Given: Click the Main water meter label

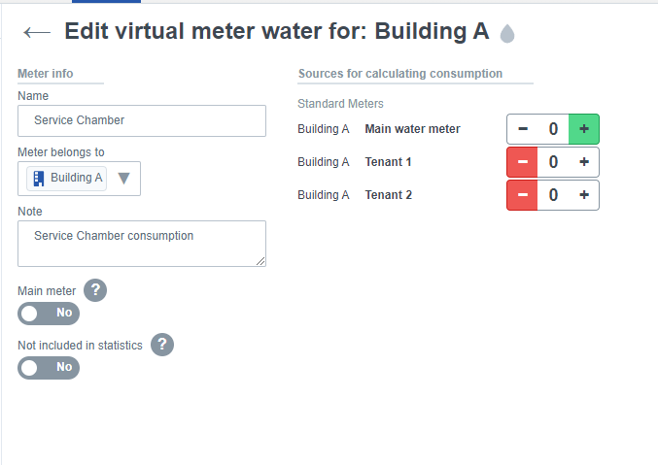Looking at the screenshot, I should 412,129.
